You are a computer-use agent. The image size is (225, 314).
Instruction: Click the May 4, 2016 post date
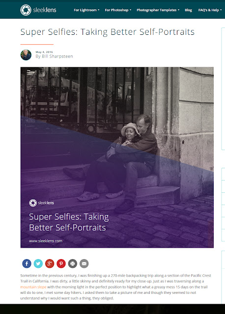coord(44,52)
